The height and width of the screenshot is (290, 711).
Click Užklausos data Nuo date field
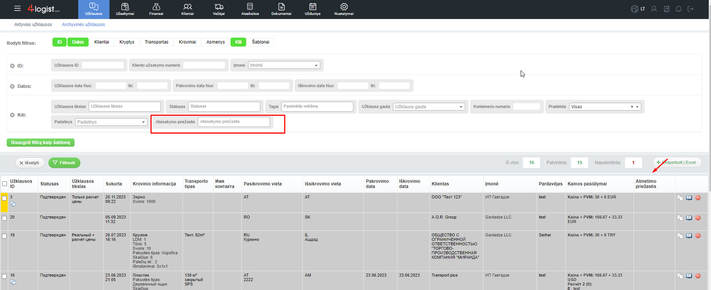point(111,86)
